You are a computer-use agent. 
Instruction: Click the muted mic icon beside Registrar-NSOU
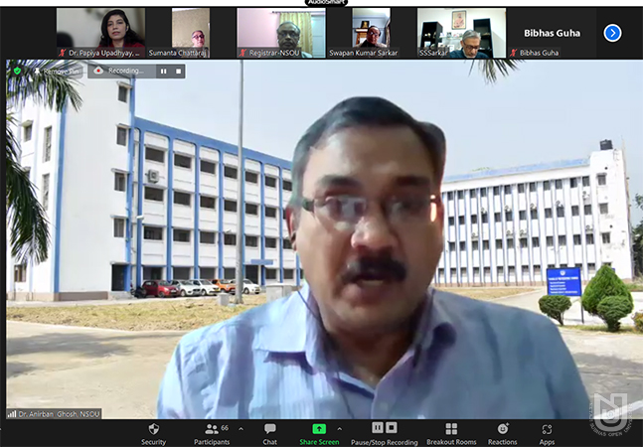tap(242, 53)
